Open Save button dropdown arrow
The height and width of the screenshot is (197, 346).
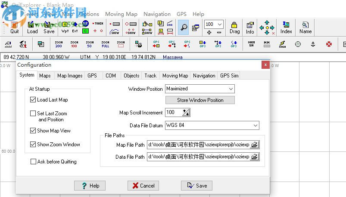coord(53,25)
